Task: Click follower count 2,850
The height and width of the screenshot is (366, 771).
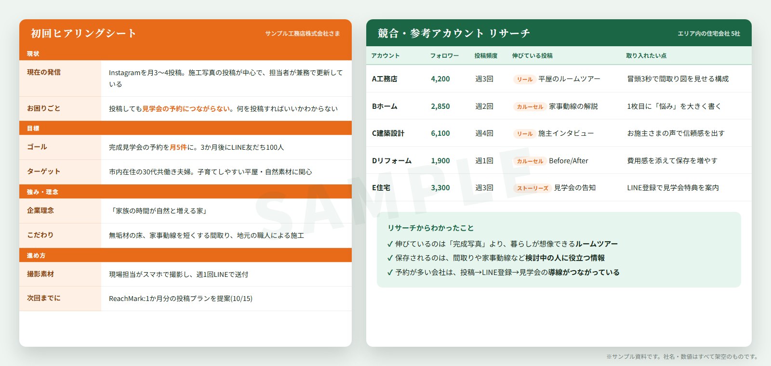Action: pos(440,106)
